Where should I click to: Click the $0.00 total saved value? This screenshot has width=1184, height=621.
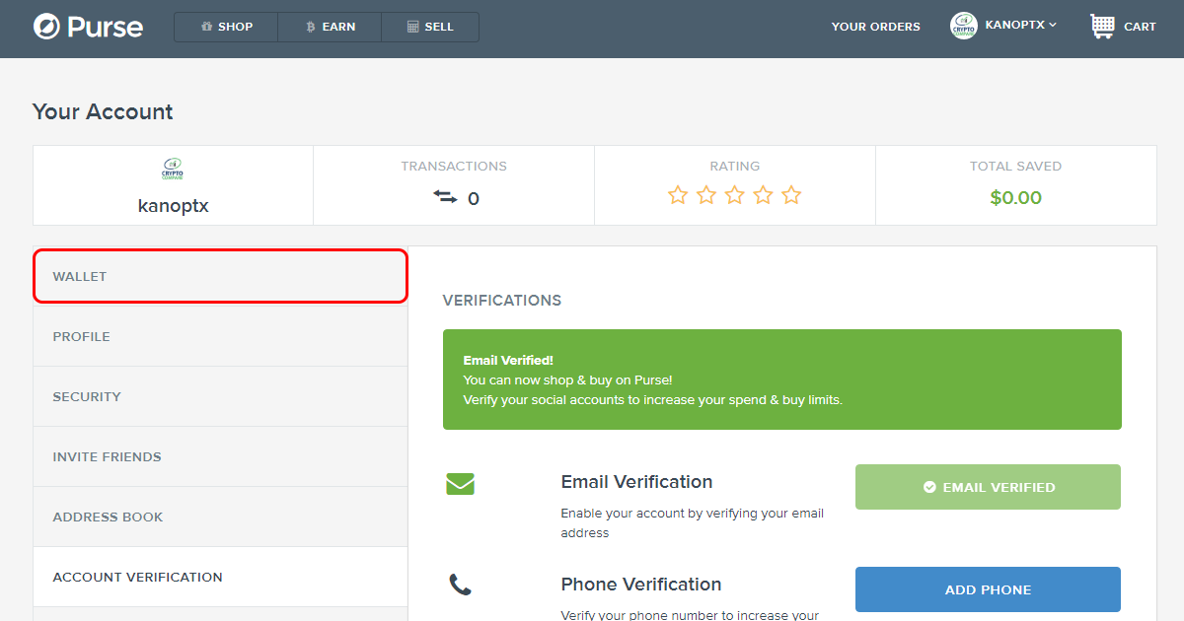[x=1015, y=197]
